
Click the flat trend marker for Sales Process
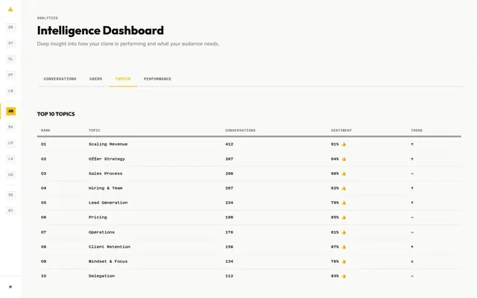(412, 174)
